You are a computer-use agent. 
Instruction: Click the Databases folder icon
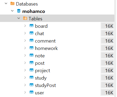point(12,4)
